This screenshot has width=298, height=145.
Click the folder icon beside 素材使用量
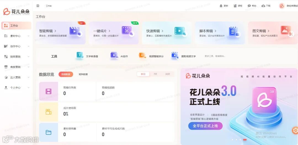point(49,132)
